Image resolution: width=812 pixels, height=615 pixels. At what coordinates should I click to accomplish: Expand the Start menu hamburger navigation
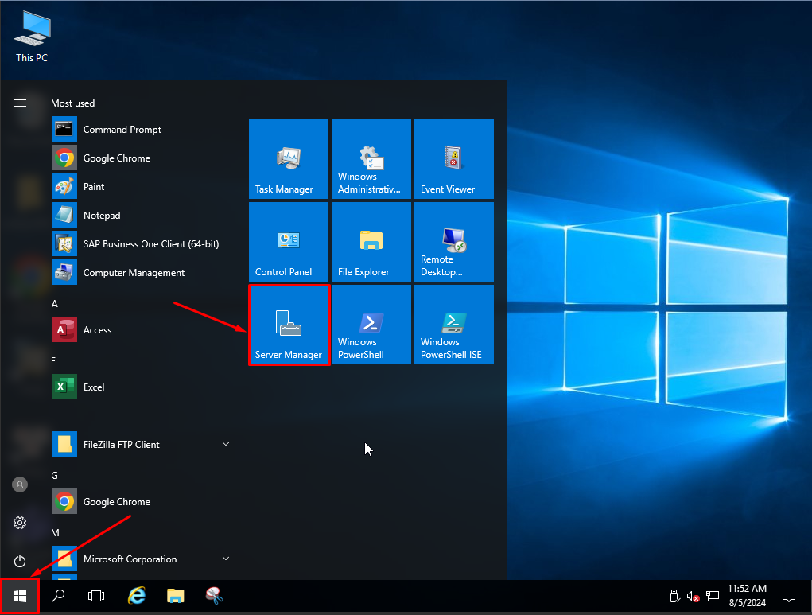[x=20, y=103]
